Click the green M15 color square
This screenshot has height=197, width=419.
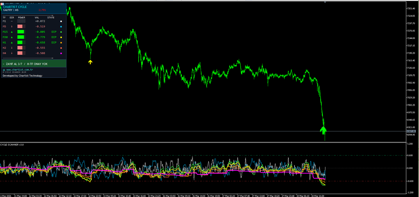pos(61,32)
